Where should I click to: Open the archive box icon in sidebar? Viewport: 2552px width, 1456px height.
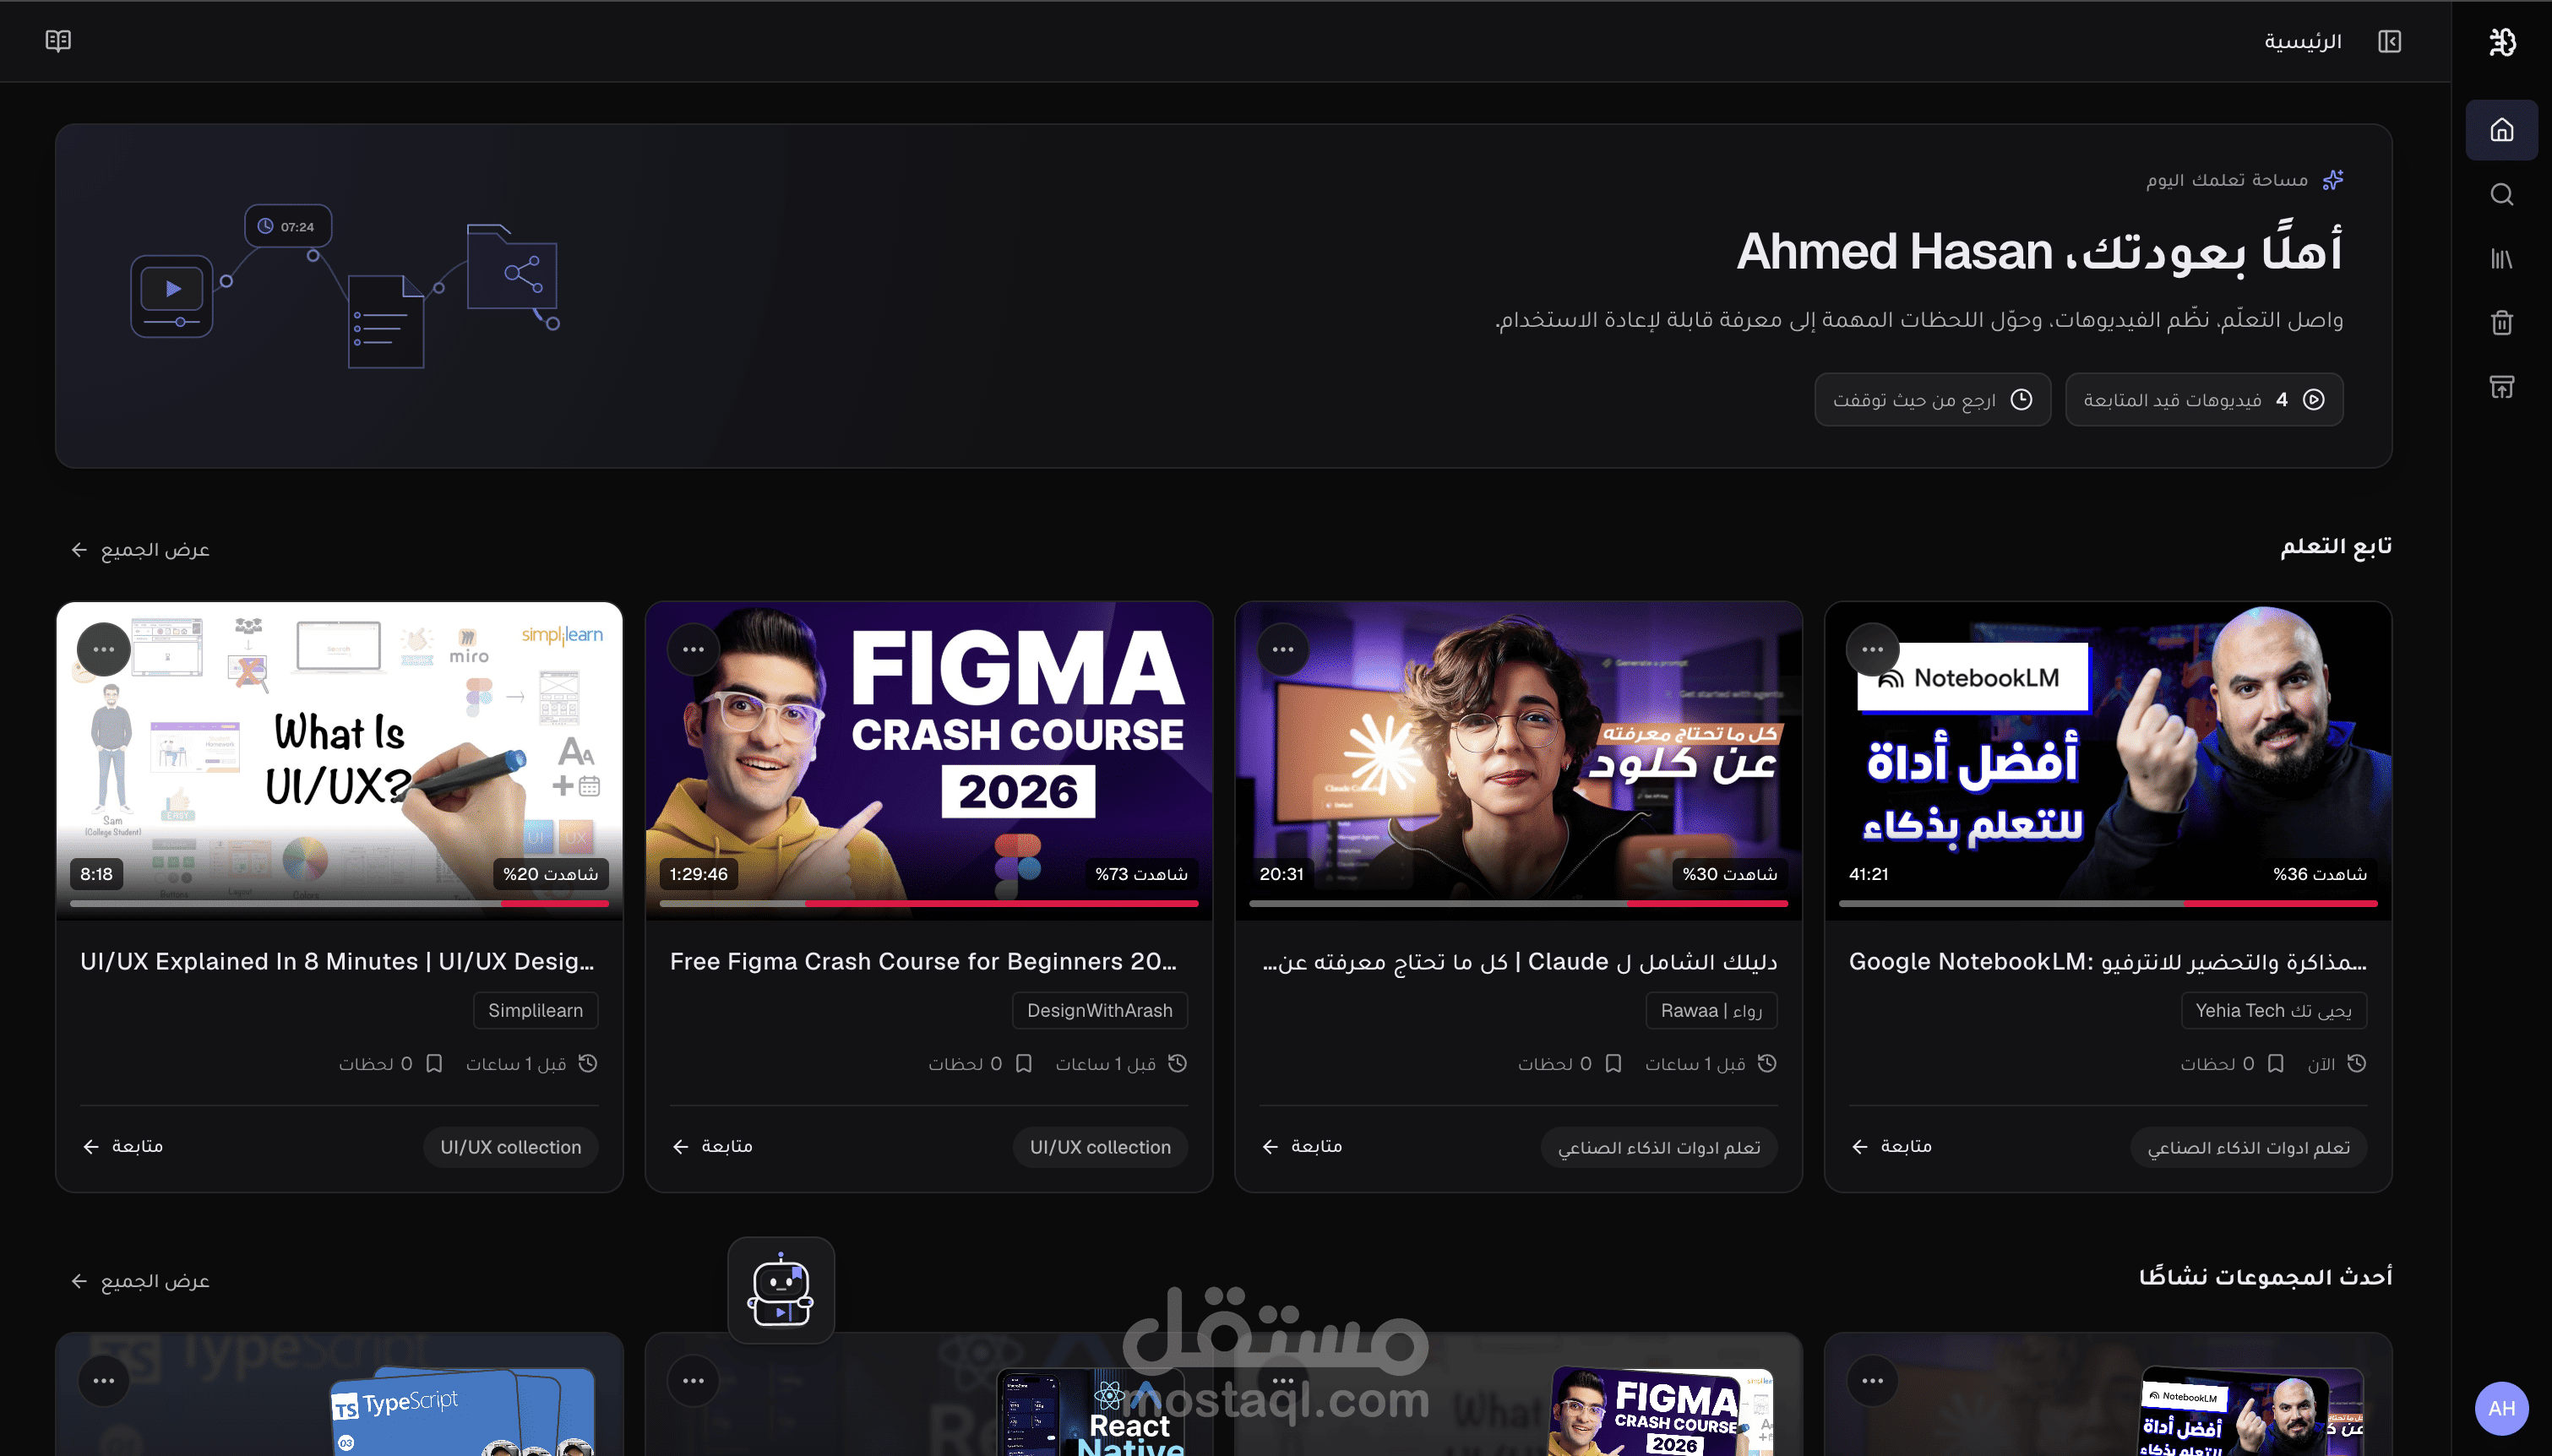2501,387
